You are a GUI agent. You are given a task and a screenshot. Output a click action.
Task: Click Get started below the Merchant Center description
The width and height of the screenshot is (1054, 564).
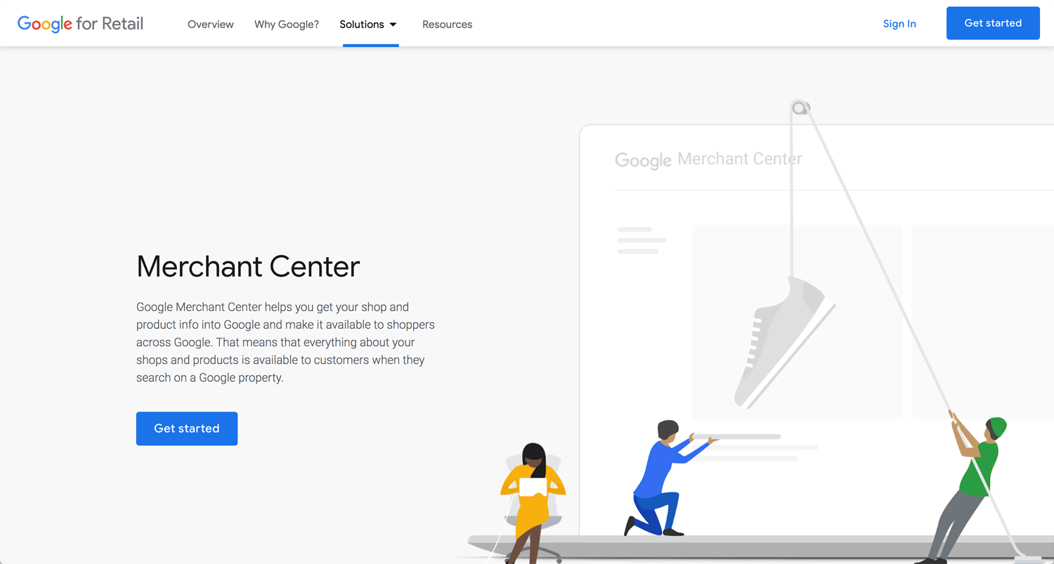(187, 428)
